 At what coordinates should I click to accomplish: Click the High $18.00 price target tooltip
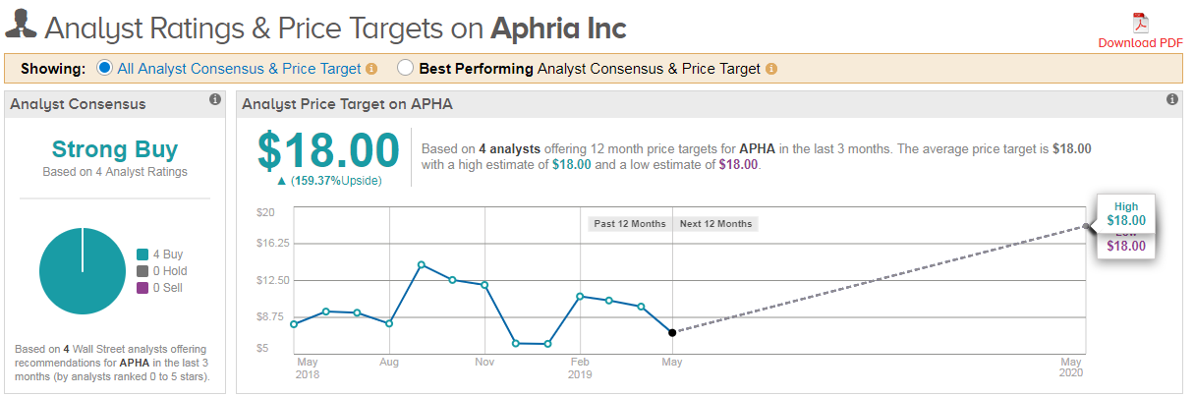coord(1126,214)
